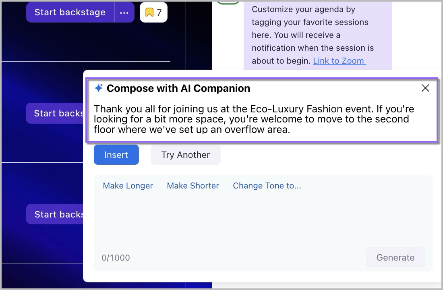Click the 0/1000 character counter
Image resolution: width=443 pixels, height=290 pixels.
point(116,258)
